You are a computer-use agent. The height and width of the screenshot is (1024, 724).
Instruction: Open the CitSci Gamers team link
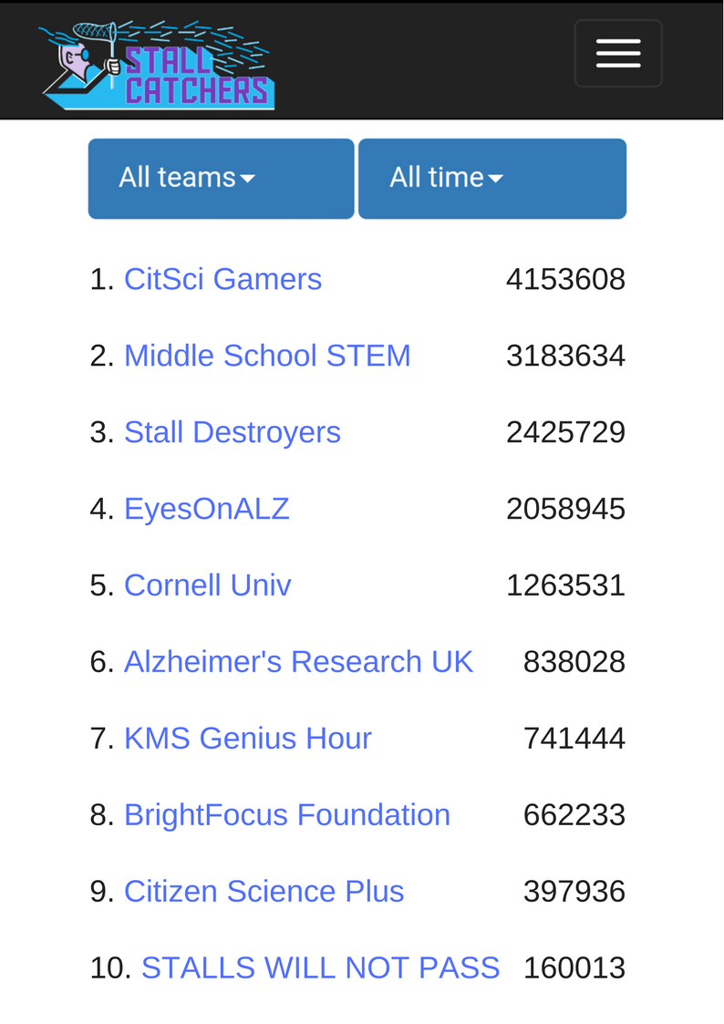(x=222, y=280)
